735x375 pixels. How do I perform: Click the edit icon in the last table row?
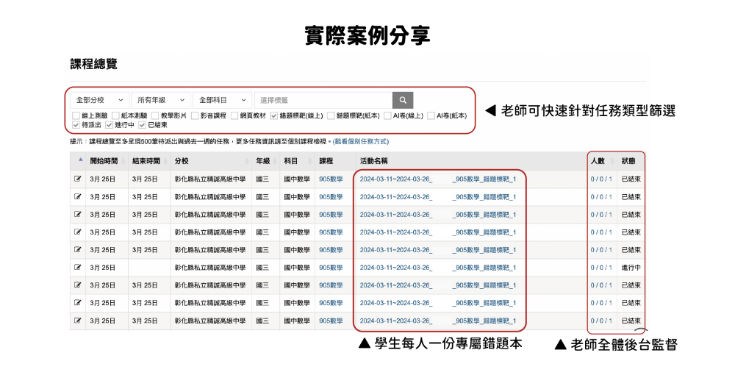pyautogui.click(x=78, y=321)
